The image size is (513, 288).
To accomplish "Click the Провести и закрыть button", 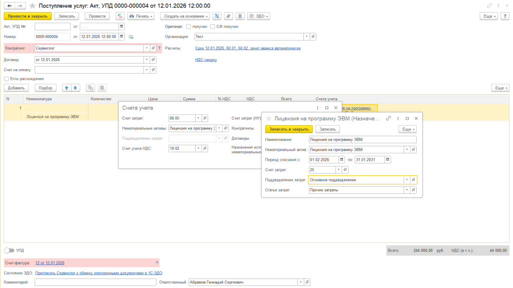I will click(28, 16).
